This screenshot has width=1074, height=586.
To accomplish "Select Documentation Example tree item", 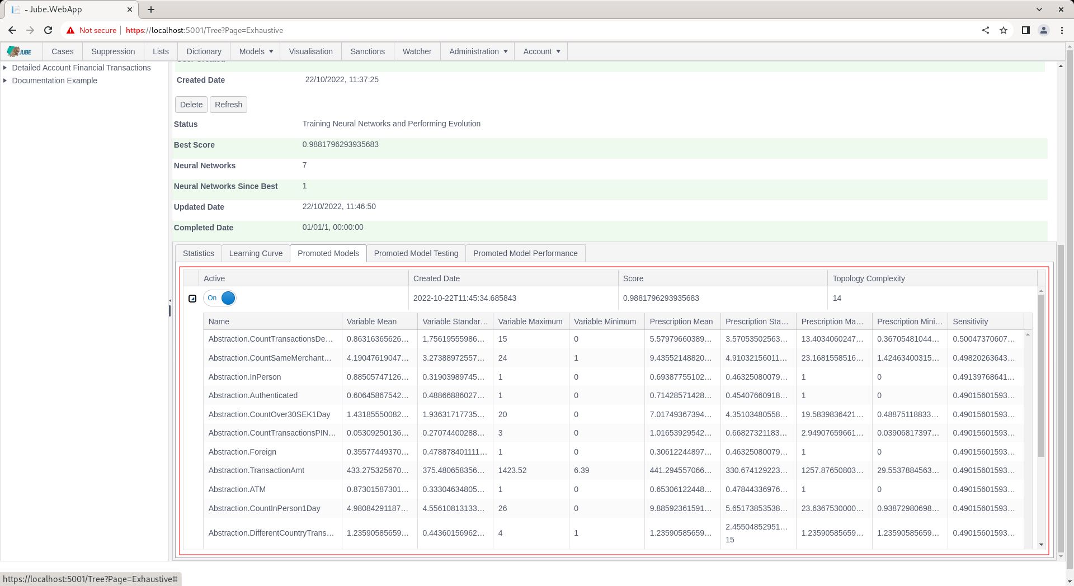I will (54, 81).
